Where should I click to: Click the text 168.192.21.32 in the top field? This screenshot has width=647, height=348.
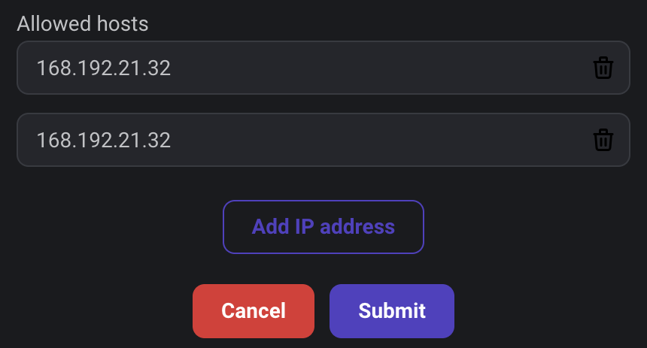104,68
